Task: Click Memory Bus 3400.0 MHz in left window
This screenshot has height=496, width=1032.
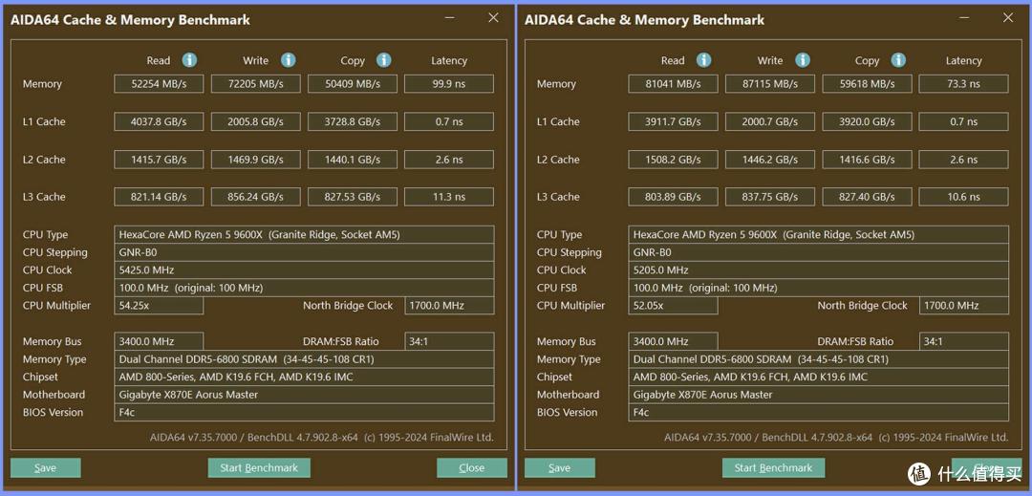Action: point(159,341)
